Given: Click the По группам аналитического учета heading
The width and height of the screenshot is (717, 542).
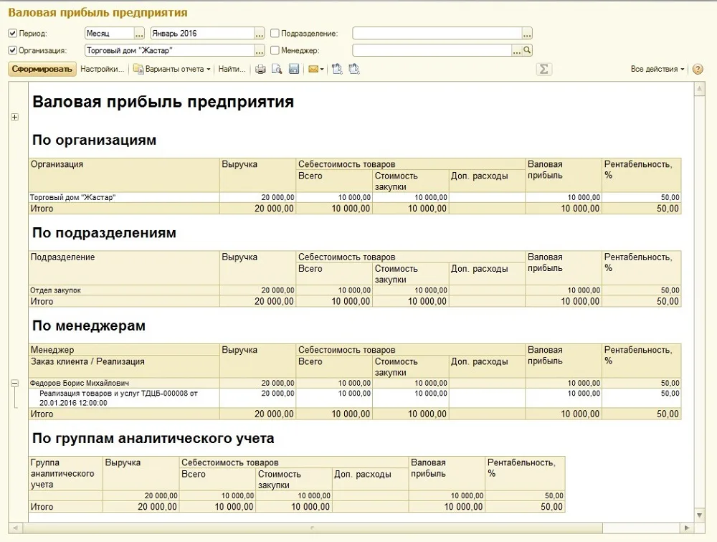Looking at the screenshot, I should coord(153,438).
